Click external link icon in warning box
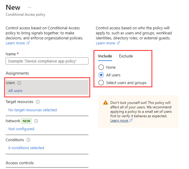189x169 pixels. pos(131,120)
